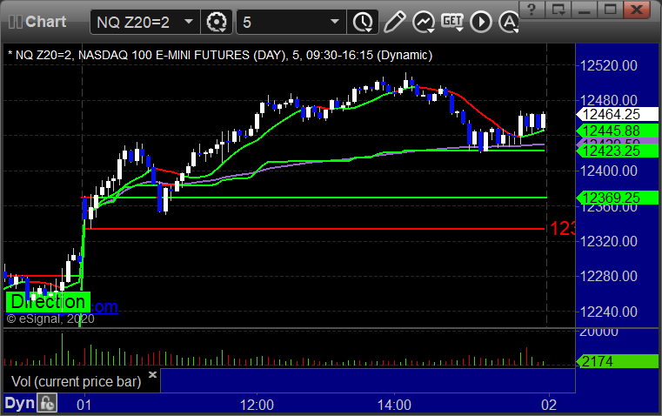Click the 12240.00 price axis label
The width and height of the screenshot is (662, 416).
click(x=609, y=312)
